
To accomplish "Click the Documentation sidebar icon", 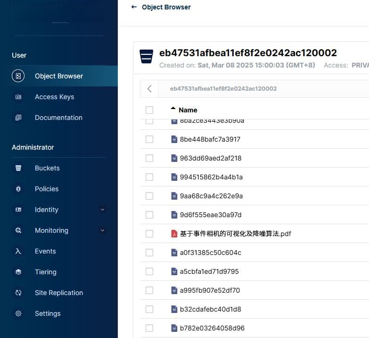I will pyautogui.click(x=18, y=118).
